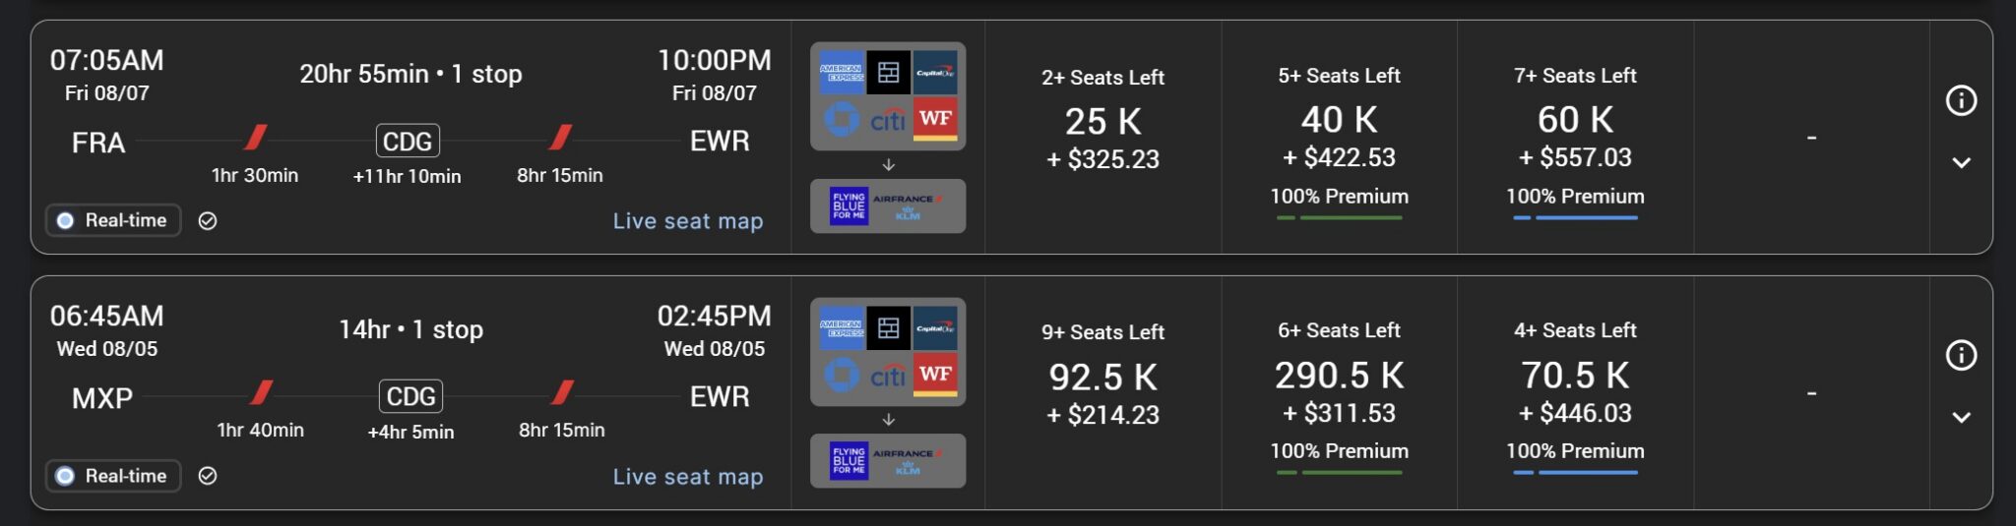Open info icon for the MXP flight
This screenshot has width=2016, height=526.
[x=1961, y=355]
